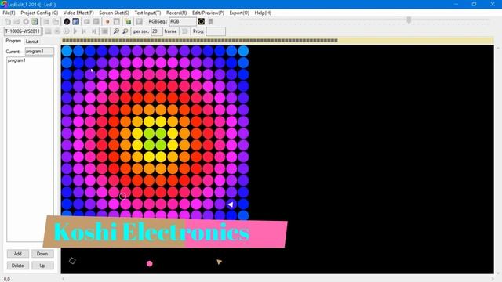
Task: Open the RGBSeq combo box
Action: [183, 21]
